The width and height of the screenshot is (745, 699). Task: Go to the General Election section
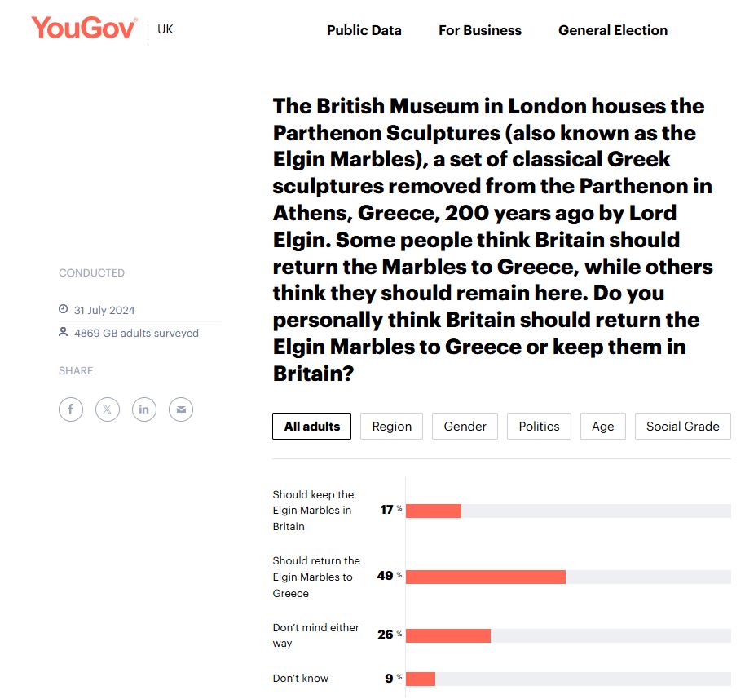click(613, 30)
